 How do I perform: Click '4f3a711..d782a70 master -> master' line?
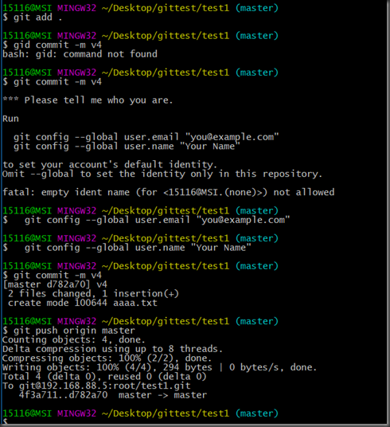(113, 395)
